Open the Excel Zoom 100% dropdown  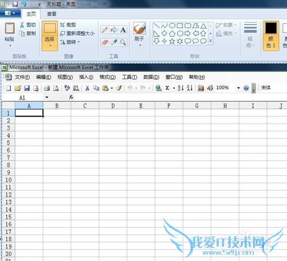[x=238, y=88]
